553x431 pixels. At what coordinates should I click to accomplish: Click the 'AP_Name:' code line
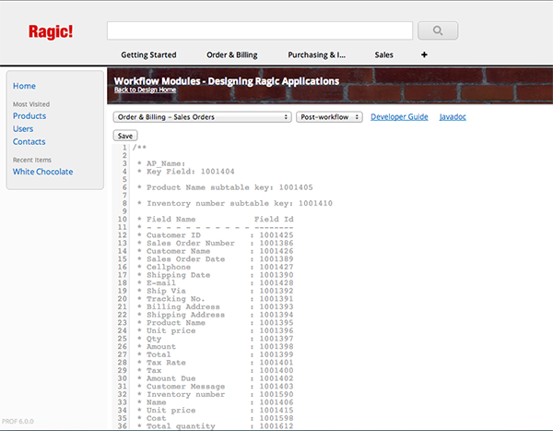161,163
